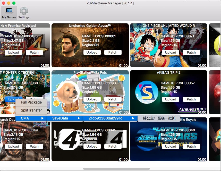
Task: Upload Uncharted Golden Abyss
Action: pos(92,52)
